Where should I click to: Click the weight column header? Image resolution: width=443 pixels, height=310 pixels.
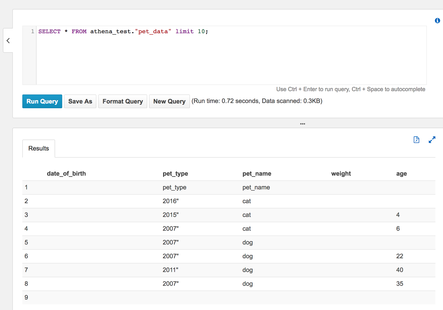(x=341, y=174)
